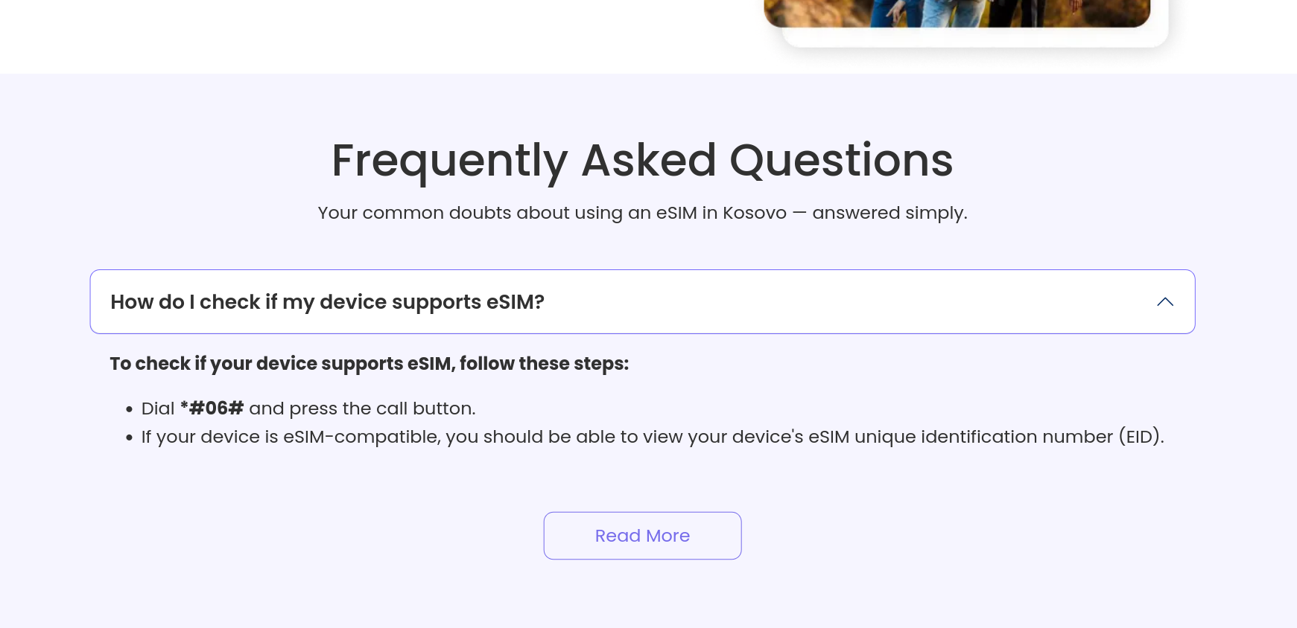The height and width of the screenshot is (628, 1297).
Task: Click the "How do I check if my device supports eSIM?" question
Action: tap(327, 302)
